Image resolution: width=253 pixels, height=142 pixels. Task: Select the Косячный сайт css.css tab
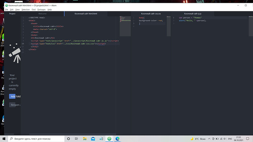(x=151, y=14)
